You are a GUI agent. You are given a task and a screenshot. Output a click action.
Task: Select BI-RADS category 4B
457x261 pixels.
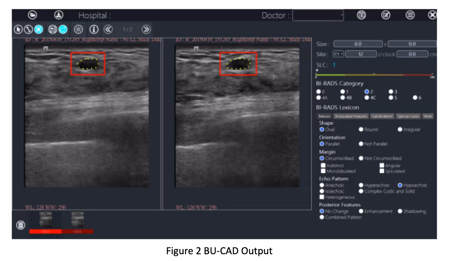343,98
